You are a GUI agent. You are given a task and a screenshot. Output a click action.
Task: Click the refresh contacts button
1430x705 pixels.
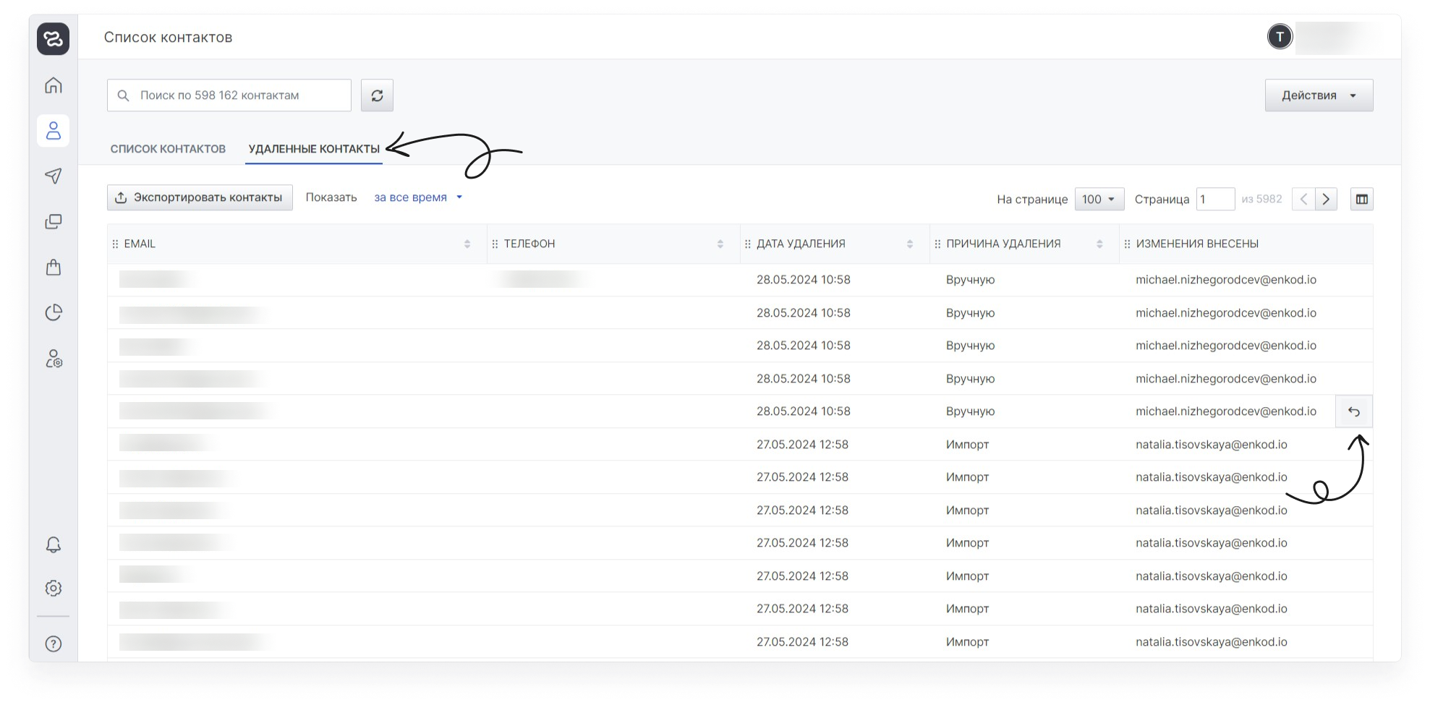(x=377, y=95)
